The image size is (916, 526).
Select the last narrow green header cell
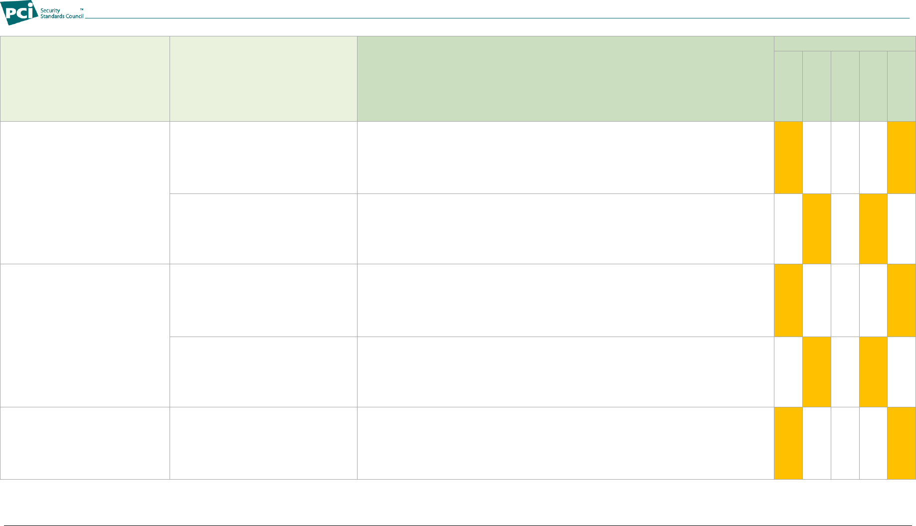pos(902,86)
